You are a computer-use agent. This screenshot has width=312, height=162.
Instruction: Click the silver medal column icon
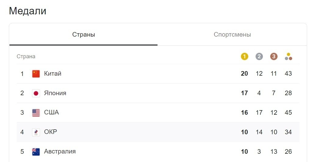(x=259, y=56)
